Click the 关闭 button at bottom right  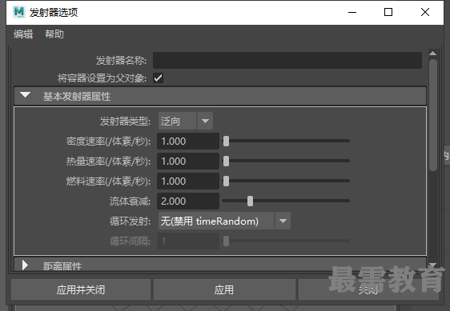[x=369, y=289]
